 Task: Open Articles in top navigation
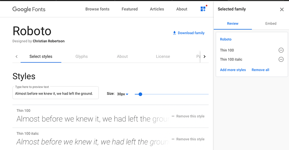coord(157,9)
